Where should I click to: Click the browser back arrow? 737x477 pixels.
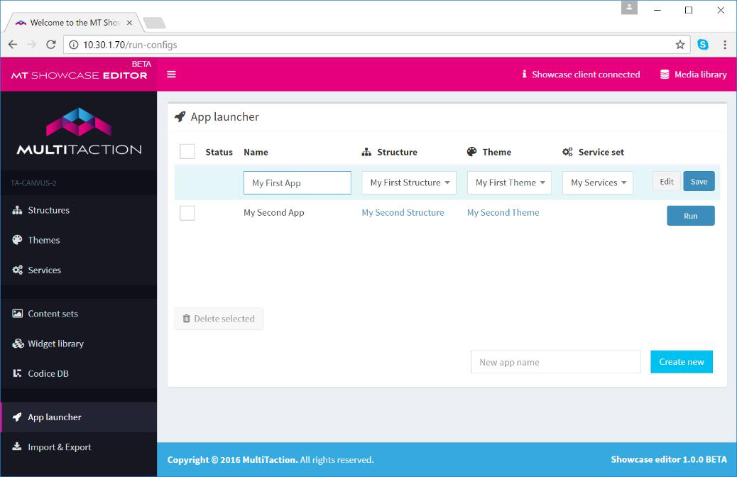point(13,45)
